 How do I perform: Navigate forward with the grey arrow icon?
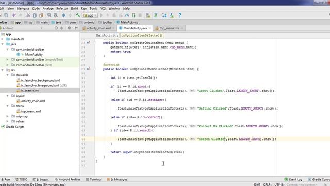click(x=70, y=15)
